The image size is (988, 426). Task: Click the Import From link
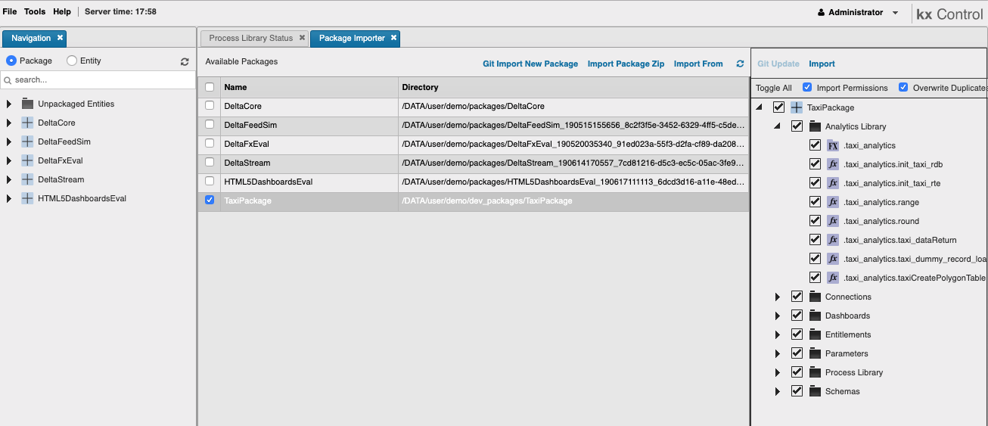click(x=698, y=64)
